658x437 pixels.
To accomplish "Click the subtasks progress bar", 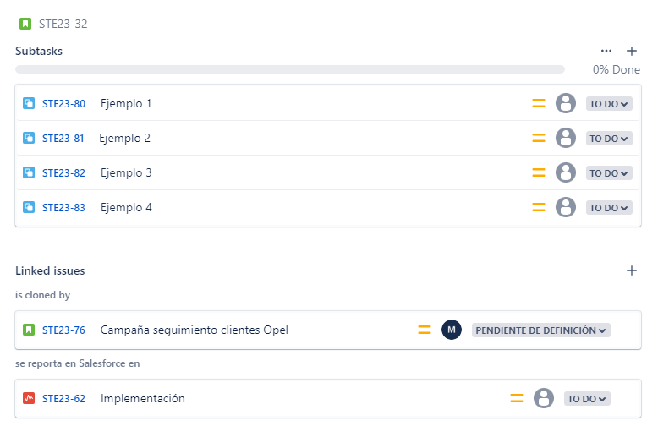I will coord(290,69).
